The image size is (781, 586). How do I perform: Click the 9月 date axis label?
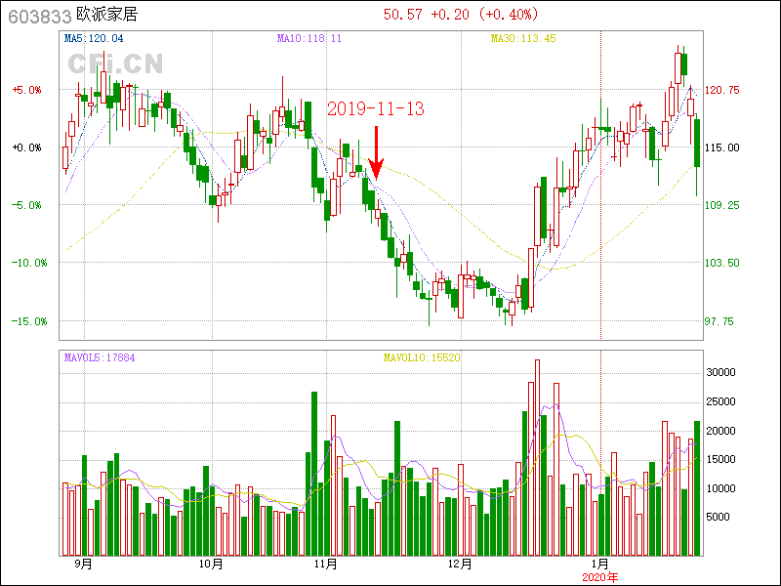point(84,565)
